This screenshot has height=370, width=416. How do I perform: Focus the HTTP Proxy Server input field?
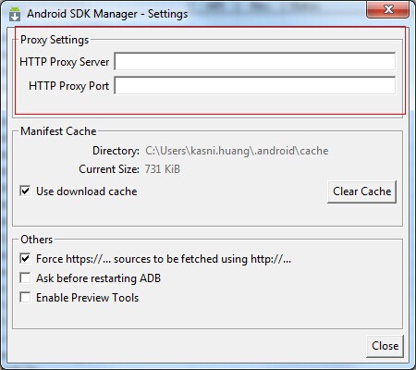click(x=255, y=61)
